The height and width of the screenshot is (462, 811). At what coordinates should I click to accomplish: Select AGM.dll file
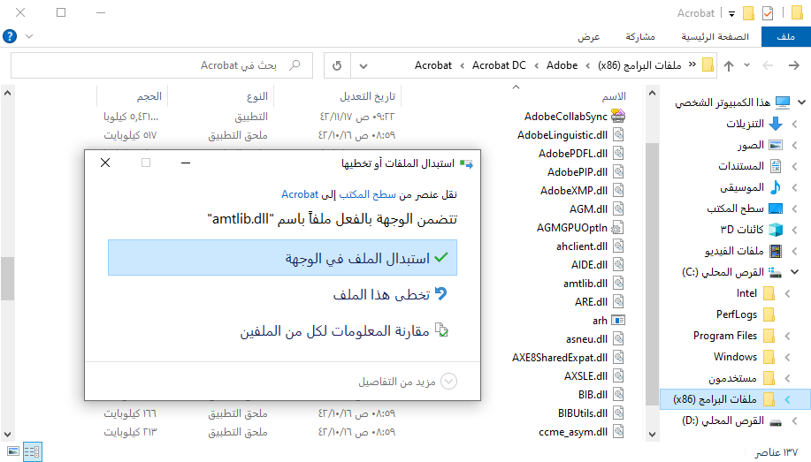point(589,209)
